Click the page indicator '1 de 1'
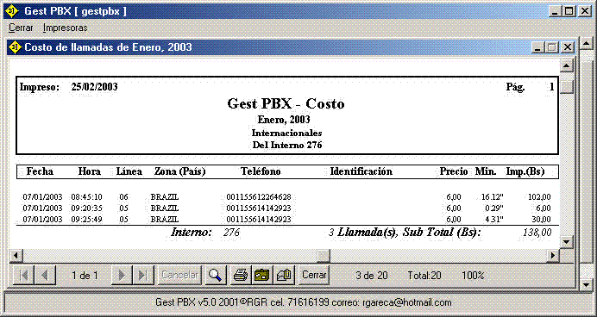This screenshot has width=597, height=317. (85, 276)
